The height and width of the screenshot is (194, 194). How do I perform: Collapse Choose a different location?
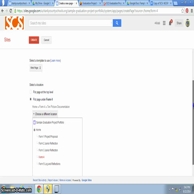[x=45, y=114]
